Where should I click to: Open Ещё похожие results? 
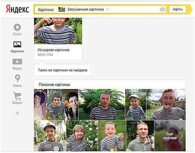tap(170, 136)
